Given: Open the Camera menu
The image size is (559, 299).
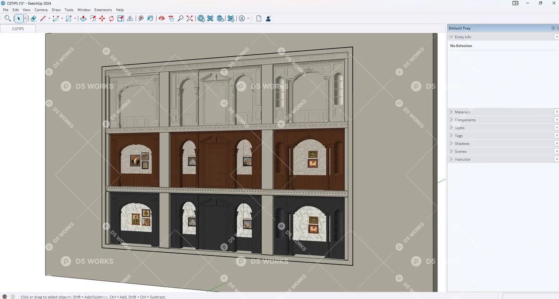Looking at the screenshot, I should click(41, 10).
